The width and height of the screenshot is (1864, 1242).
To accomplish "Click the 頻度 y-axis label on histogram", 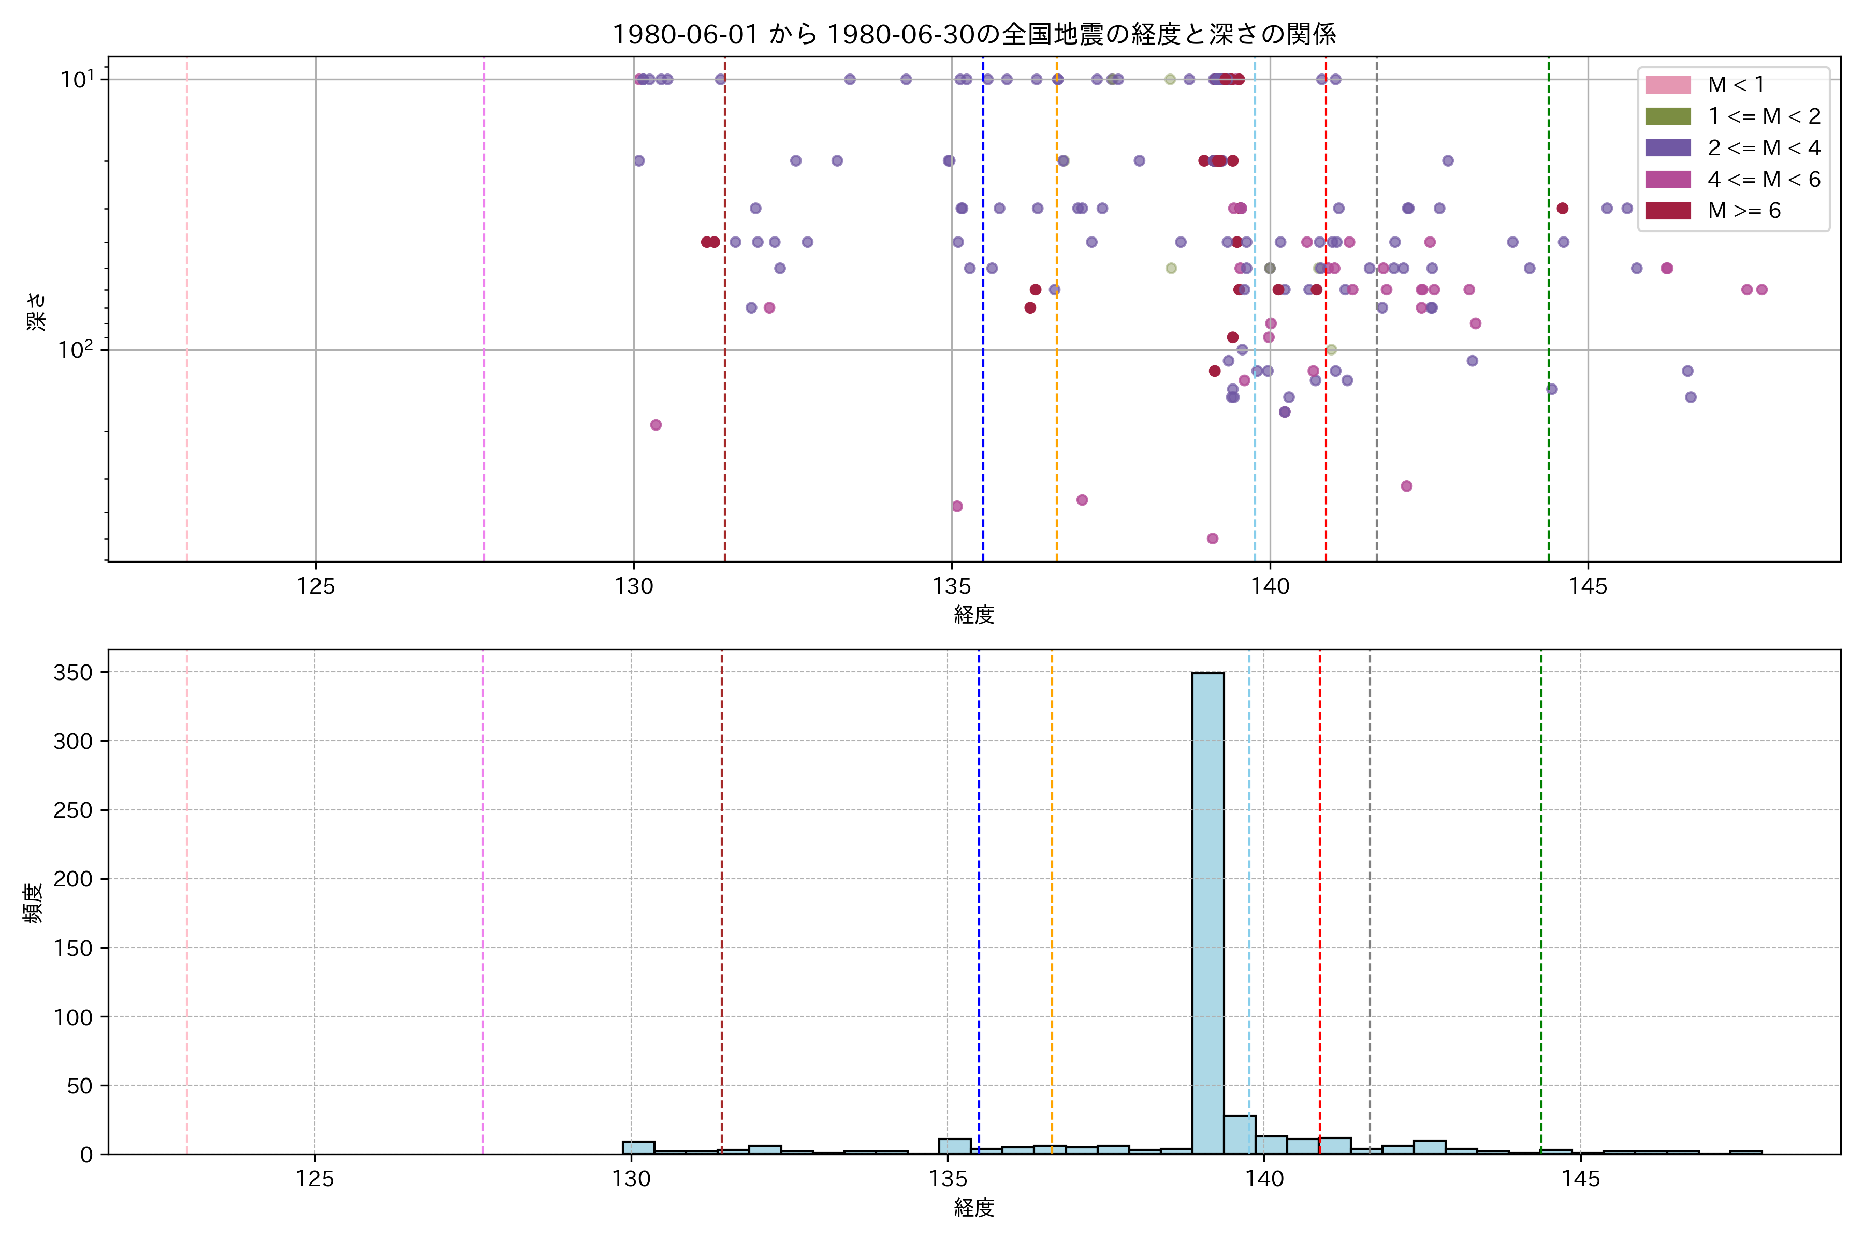I will tap(33, 903).
